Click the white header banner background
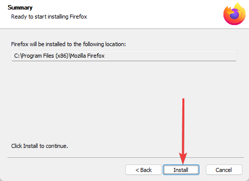 pos(150,14)
